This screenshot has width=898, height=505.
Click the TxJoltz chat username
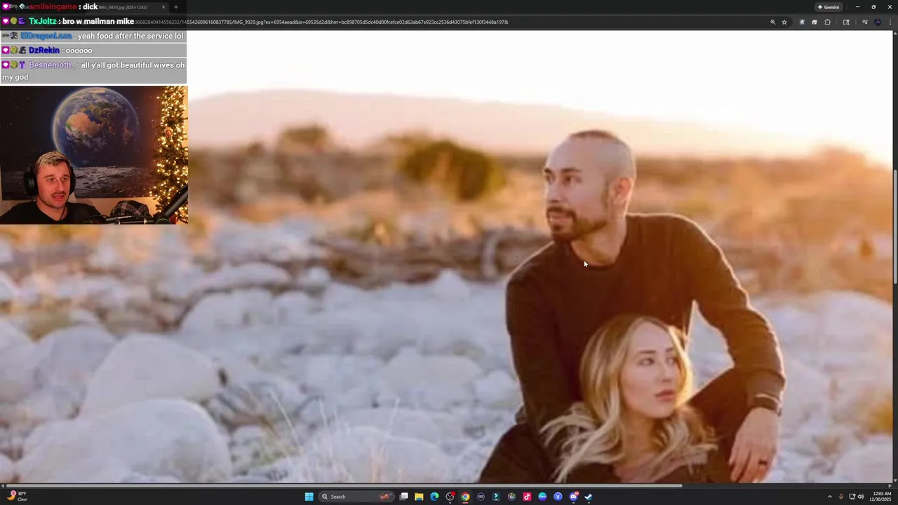pos(42,21)
